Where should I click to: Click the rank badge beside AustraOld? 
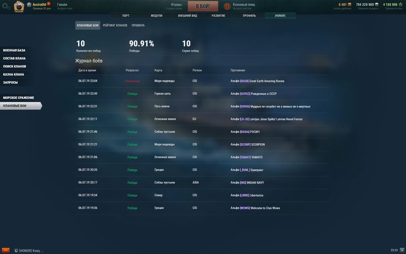[29, 5]
